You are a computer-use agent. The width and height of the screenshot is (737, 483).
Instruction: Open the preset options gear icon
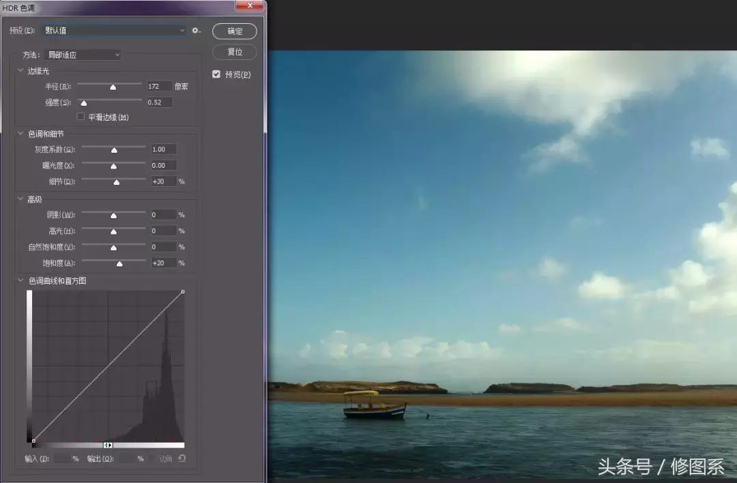coord(196,31)
